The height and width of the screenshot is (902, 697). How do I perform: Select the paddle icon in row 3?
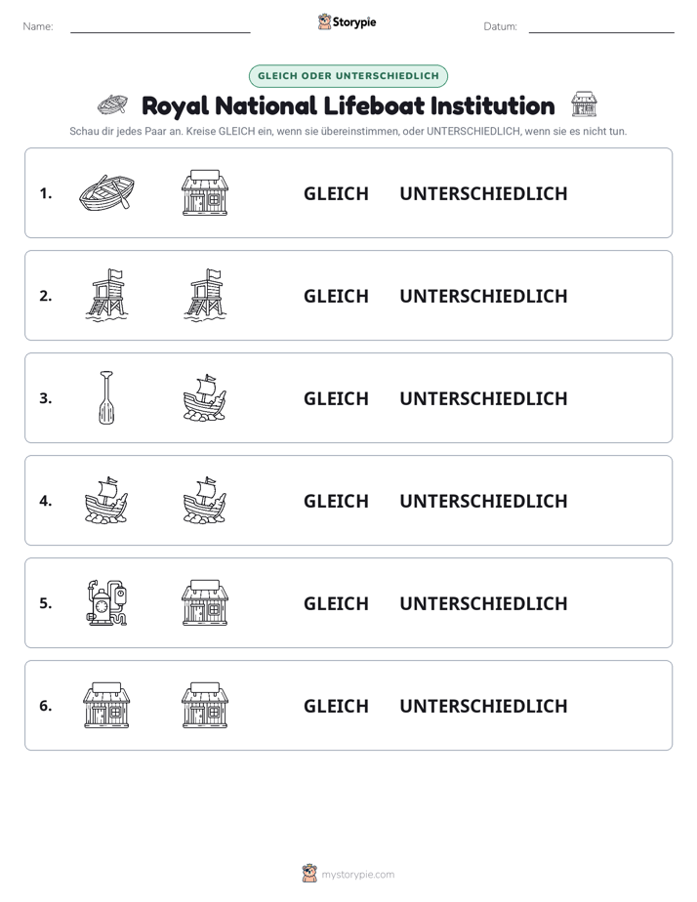click(106, 397)
